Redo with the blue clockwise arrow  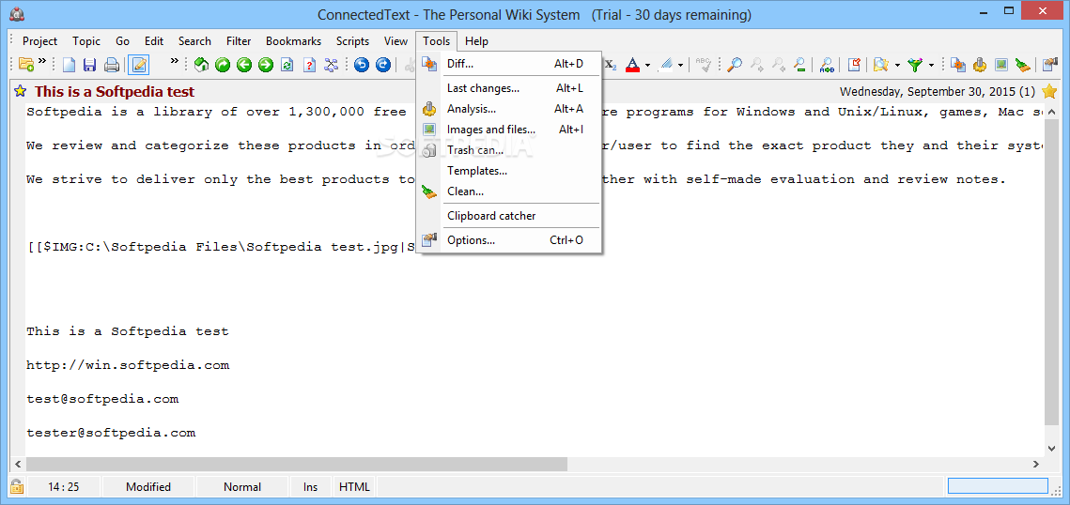383,65
